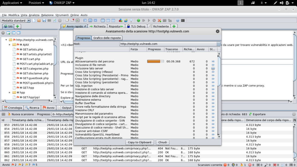Viewport: 297px width, 167px height.
Task: Open the Modalità standard mode dropdown
Action: tap(16, 21)
